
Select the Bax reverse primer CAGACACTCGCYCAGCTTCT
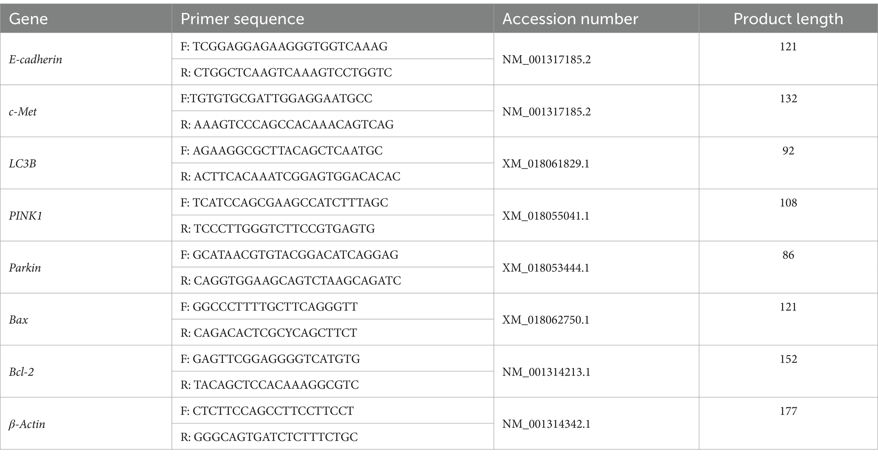pos(269,333)
